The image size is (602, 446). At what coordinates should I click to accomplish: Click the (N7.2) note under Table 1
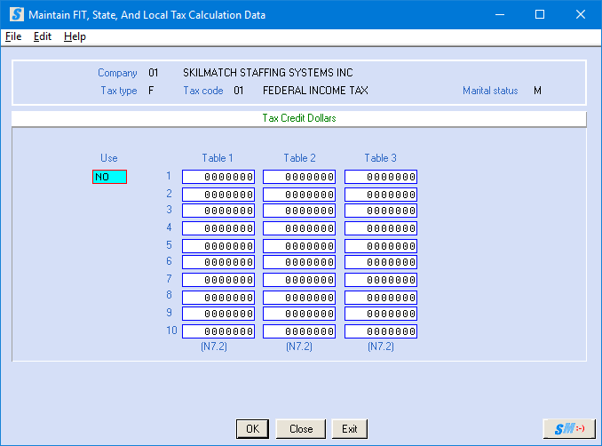click(214, 346)
